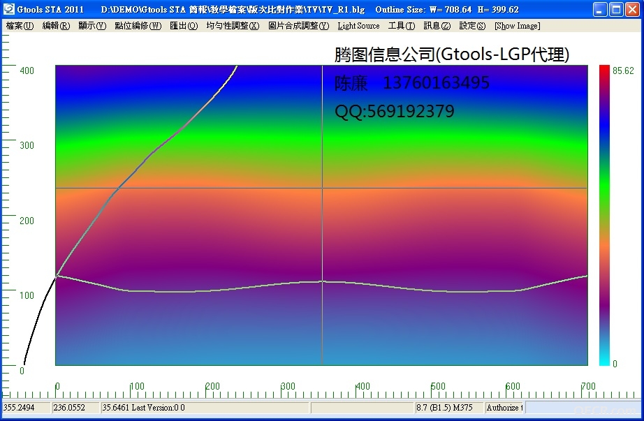The image size is (644, 421).
Task: Open the 匯出(Q) export menu
Action: pos(184,26)
